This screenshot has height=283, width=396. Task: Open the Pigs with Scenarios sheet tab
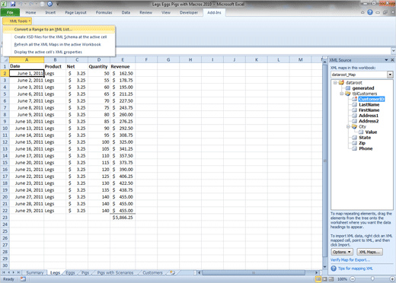pyautogui.click(x=115, y=272)
